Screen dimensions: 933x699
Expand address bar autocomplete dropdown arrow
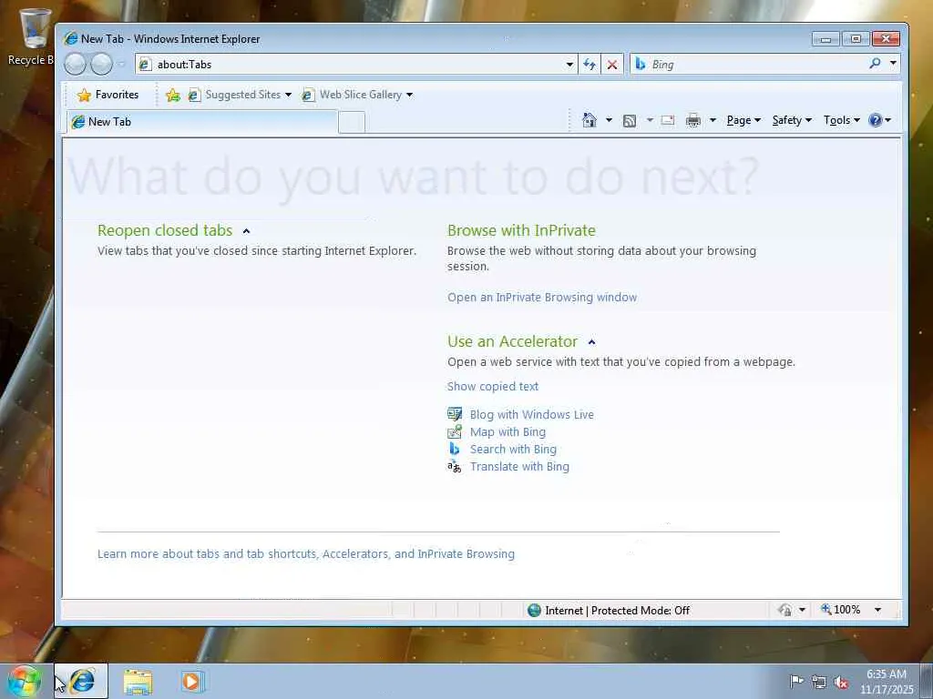(x=569, y=65)
